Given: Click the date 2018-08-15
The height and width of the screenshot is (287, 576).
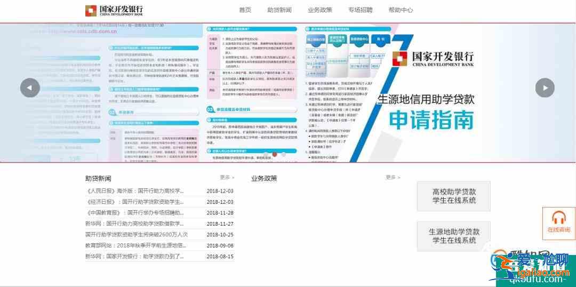Looking at the screenshot, I should (220, 257).
